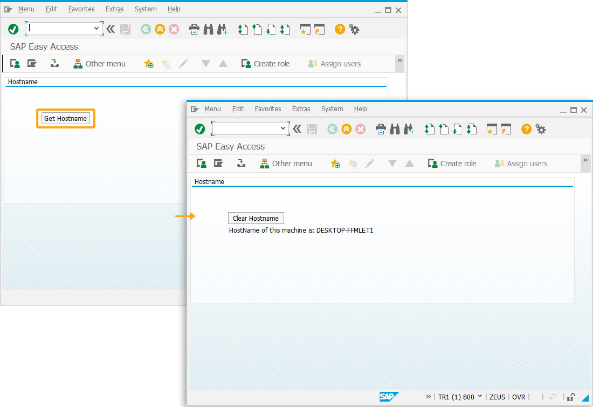Screen dimensions: 593x407
Task: Click Print icon in back window
Action: tap(195, 30)
